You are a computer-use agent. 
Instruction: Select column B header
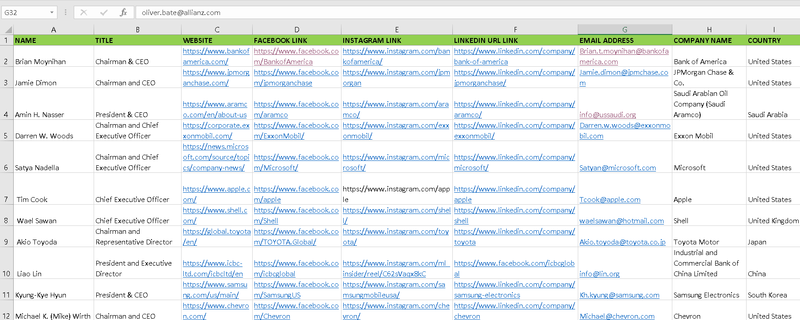137,30
